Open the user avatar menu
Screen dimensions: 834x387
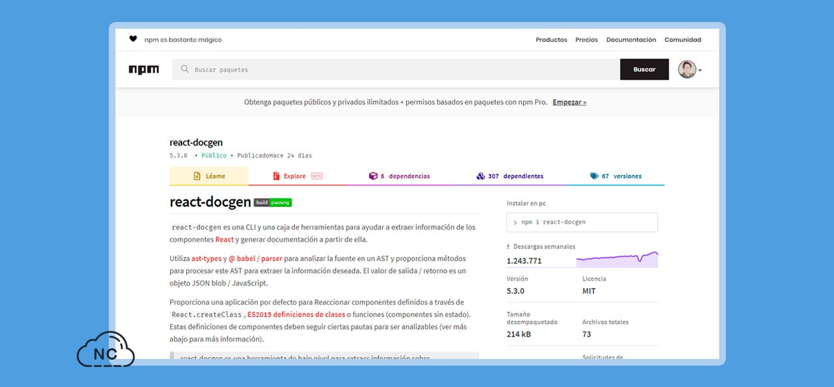point(687,69)
